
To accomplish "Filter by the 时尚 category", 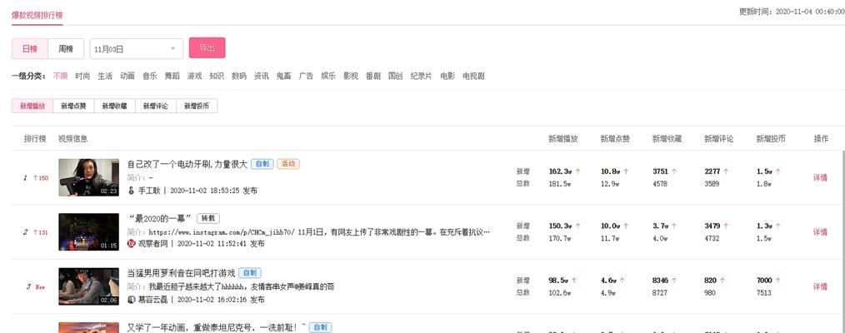I will (x=82, y=77).
